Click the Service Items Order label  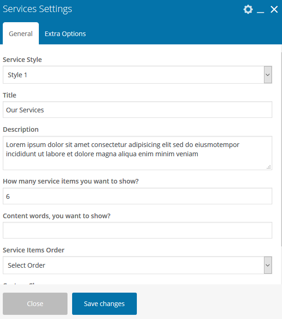tap(34, 250)
